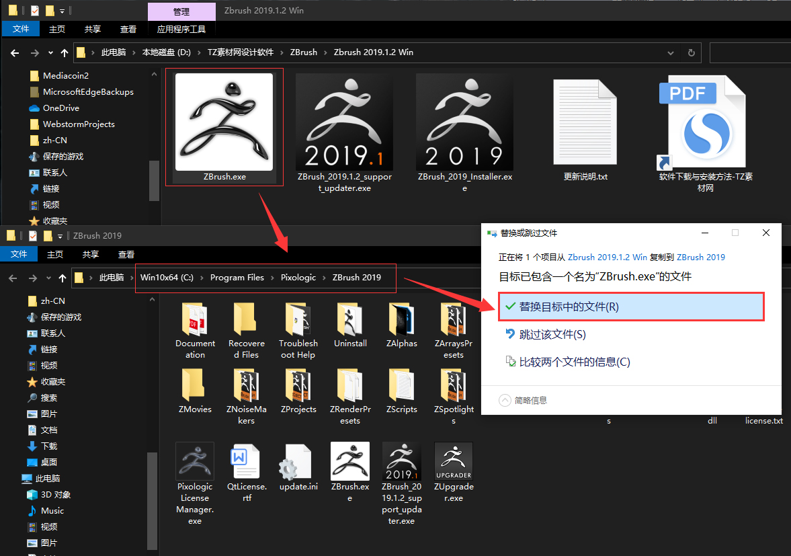Switch to 查看 tab in lower window
Screen dimensions: 791x556
click(126, 254)
